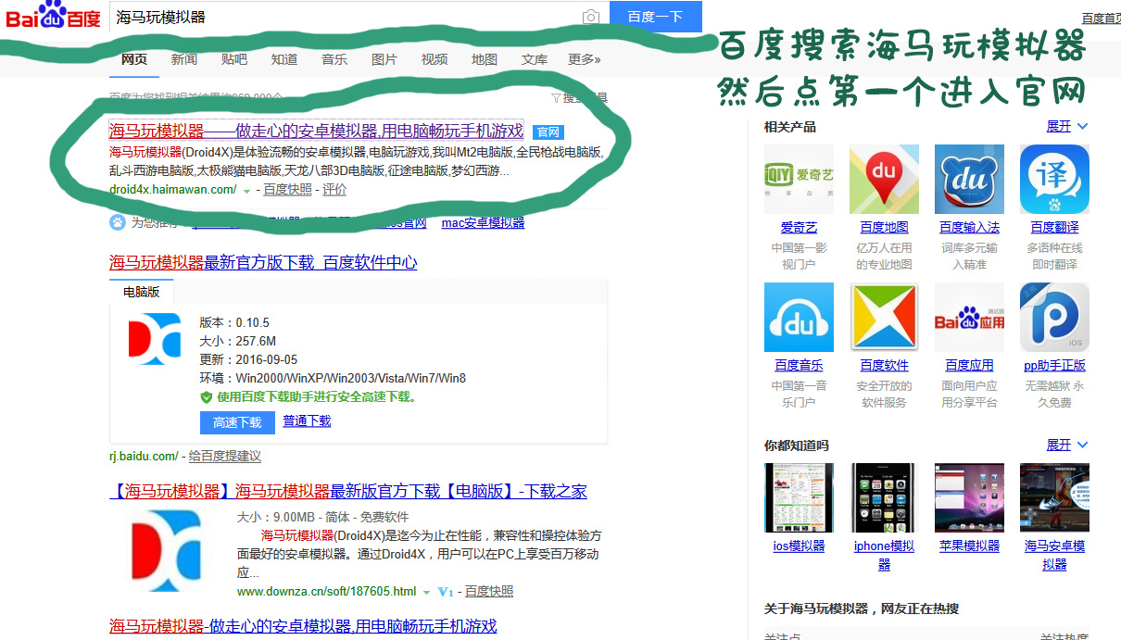Switch to 音乐 tab
The height and width of the screenshot is (640, 1121).
334,59
